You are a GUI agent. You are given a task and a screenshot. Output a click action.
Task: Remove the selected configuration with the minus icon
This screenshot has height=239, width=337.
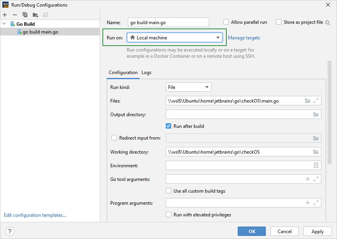[15, 15]
